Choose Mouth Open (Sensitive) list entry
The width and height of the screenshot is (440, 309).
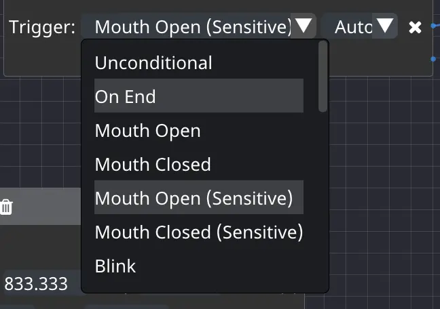[x=199, y=197]
